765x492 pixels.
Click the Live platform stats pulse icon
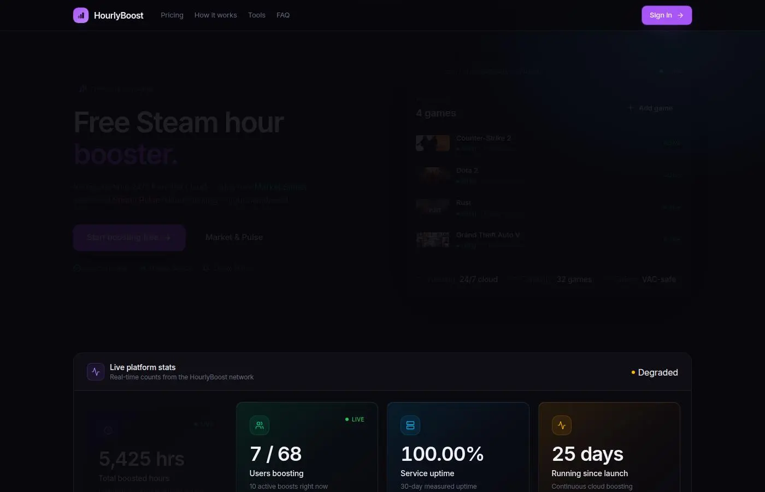pos(96,372)
